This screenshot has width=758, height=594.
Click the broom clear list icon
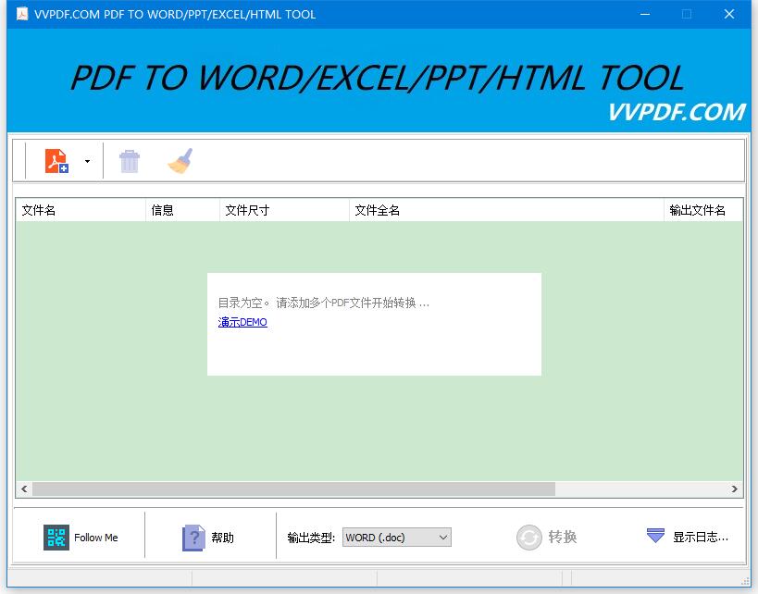180,160
